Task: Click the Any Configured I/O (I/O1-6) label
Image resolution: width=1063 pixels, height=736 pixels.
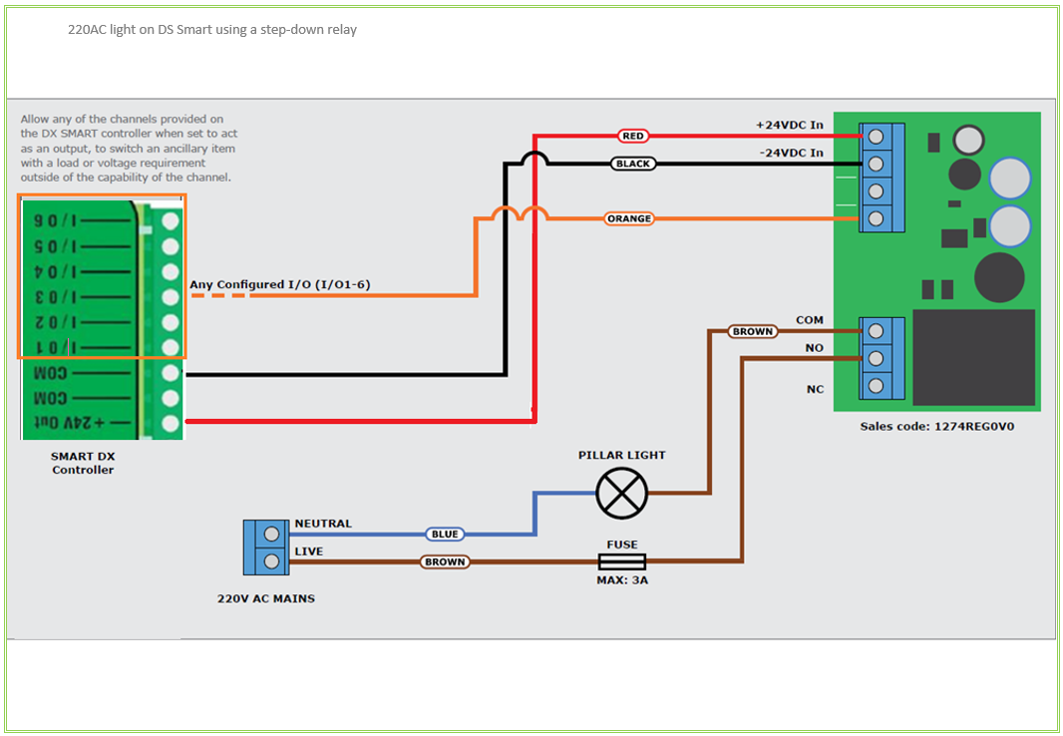Action: (280, 285)
